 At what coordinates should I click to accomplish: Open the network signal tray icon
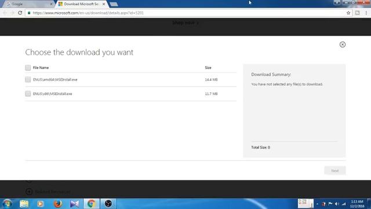pos(344,204)
